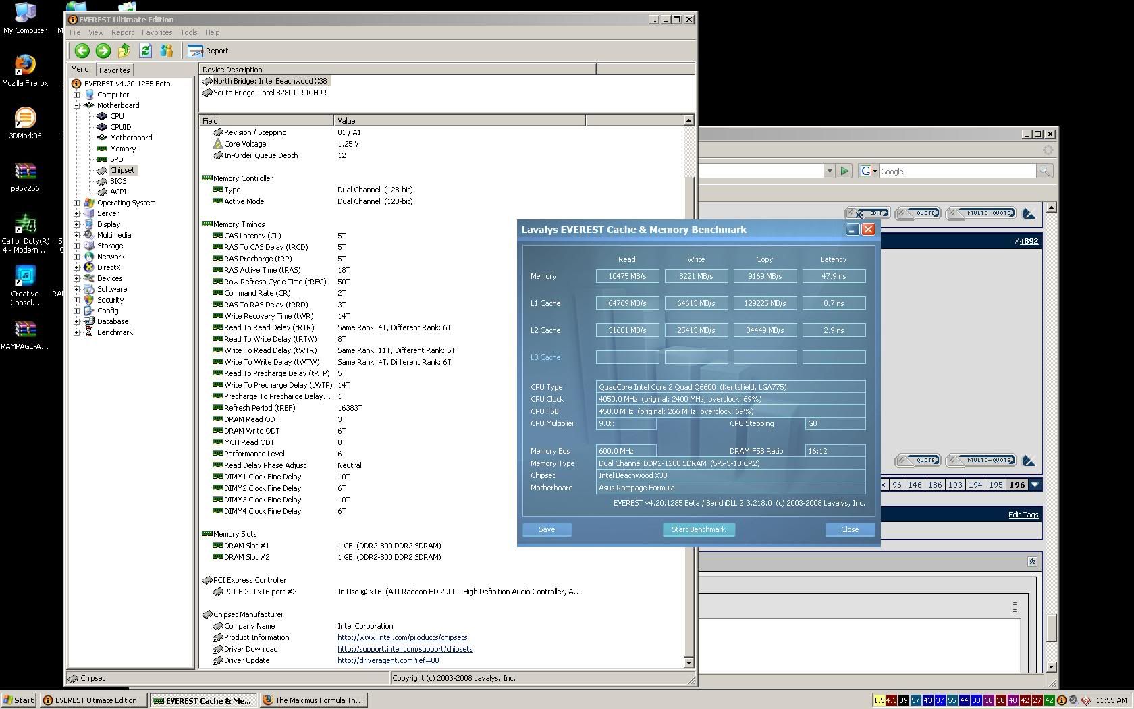This screenshot has width=1134, height=709.
Task: Click the browser search magnifier icon
Action: coord(1044,171)
